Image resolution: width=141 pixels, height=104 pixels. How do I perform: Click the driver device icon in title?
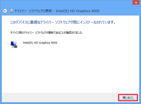(12, 11)
